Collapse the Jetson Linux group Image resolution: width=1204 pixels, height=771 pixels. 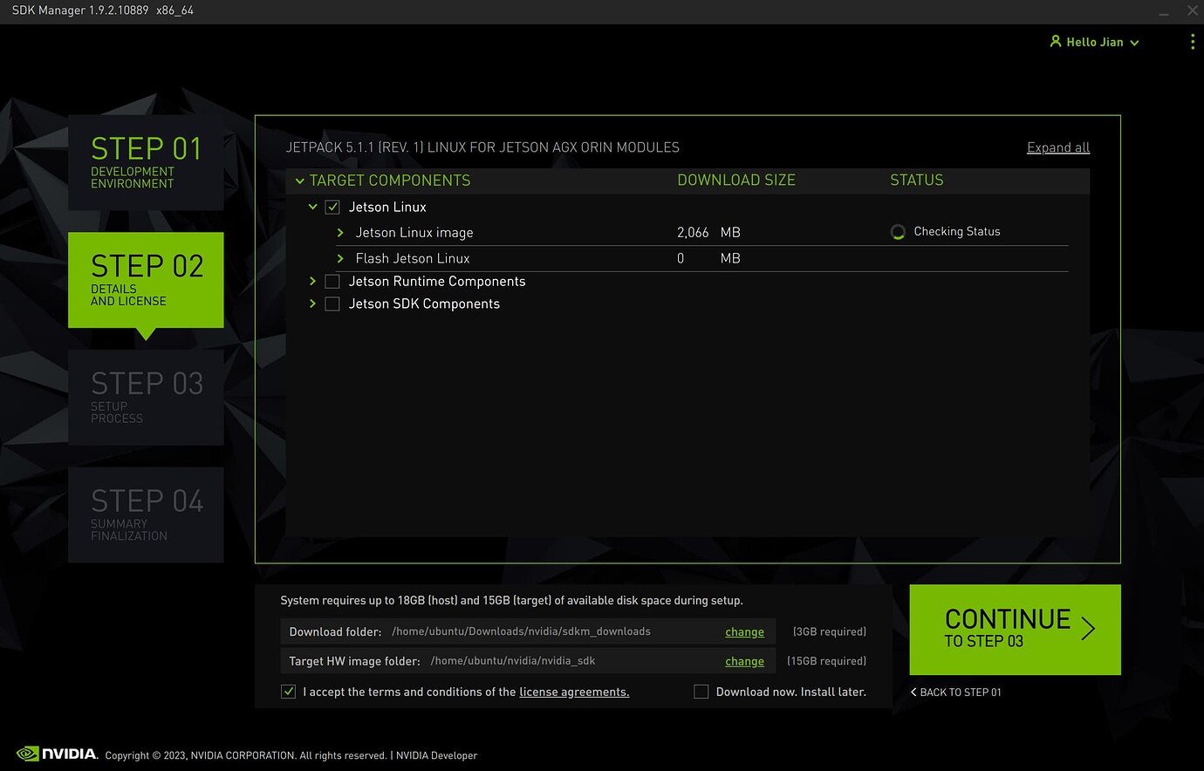[x=312, y=207]
